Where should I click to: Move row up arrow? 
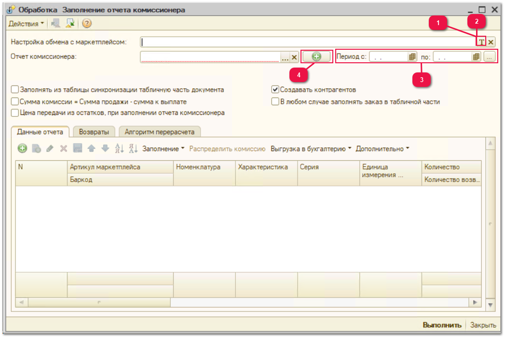tap(92, 148)
